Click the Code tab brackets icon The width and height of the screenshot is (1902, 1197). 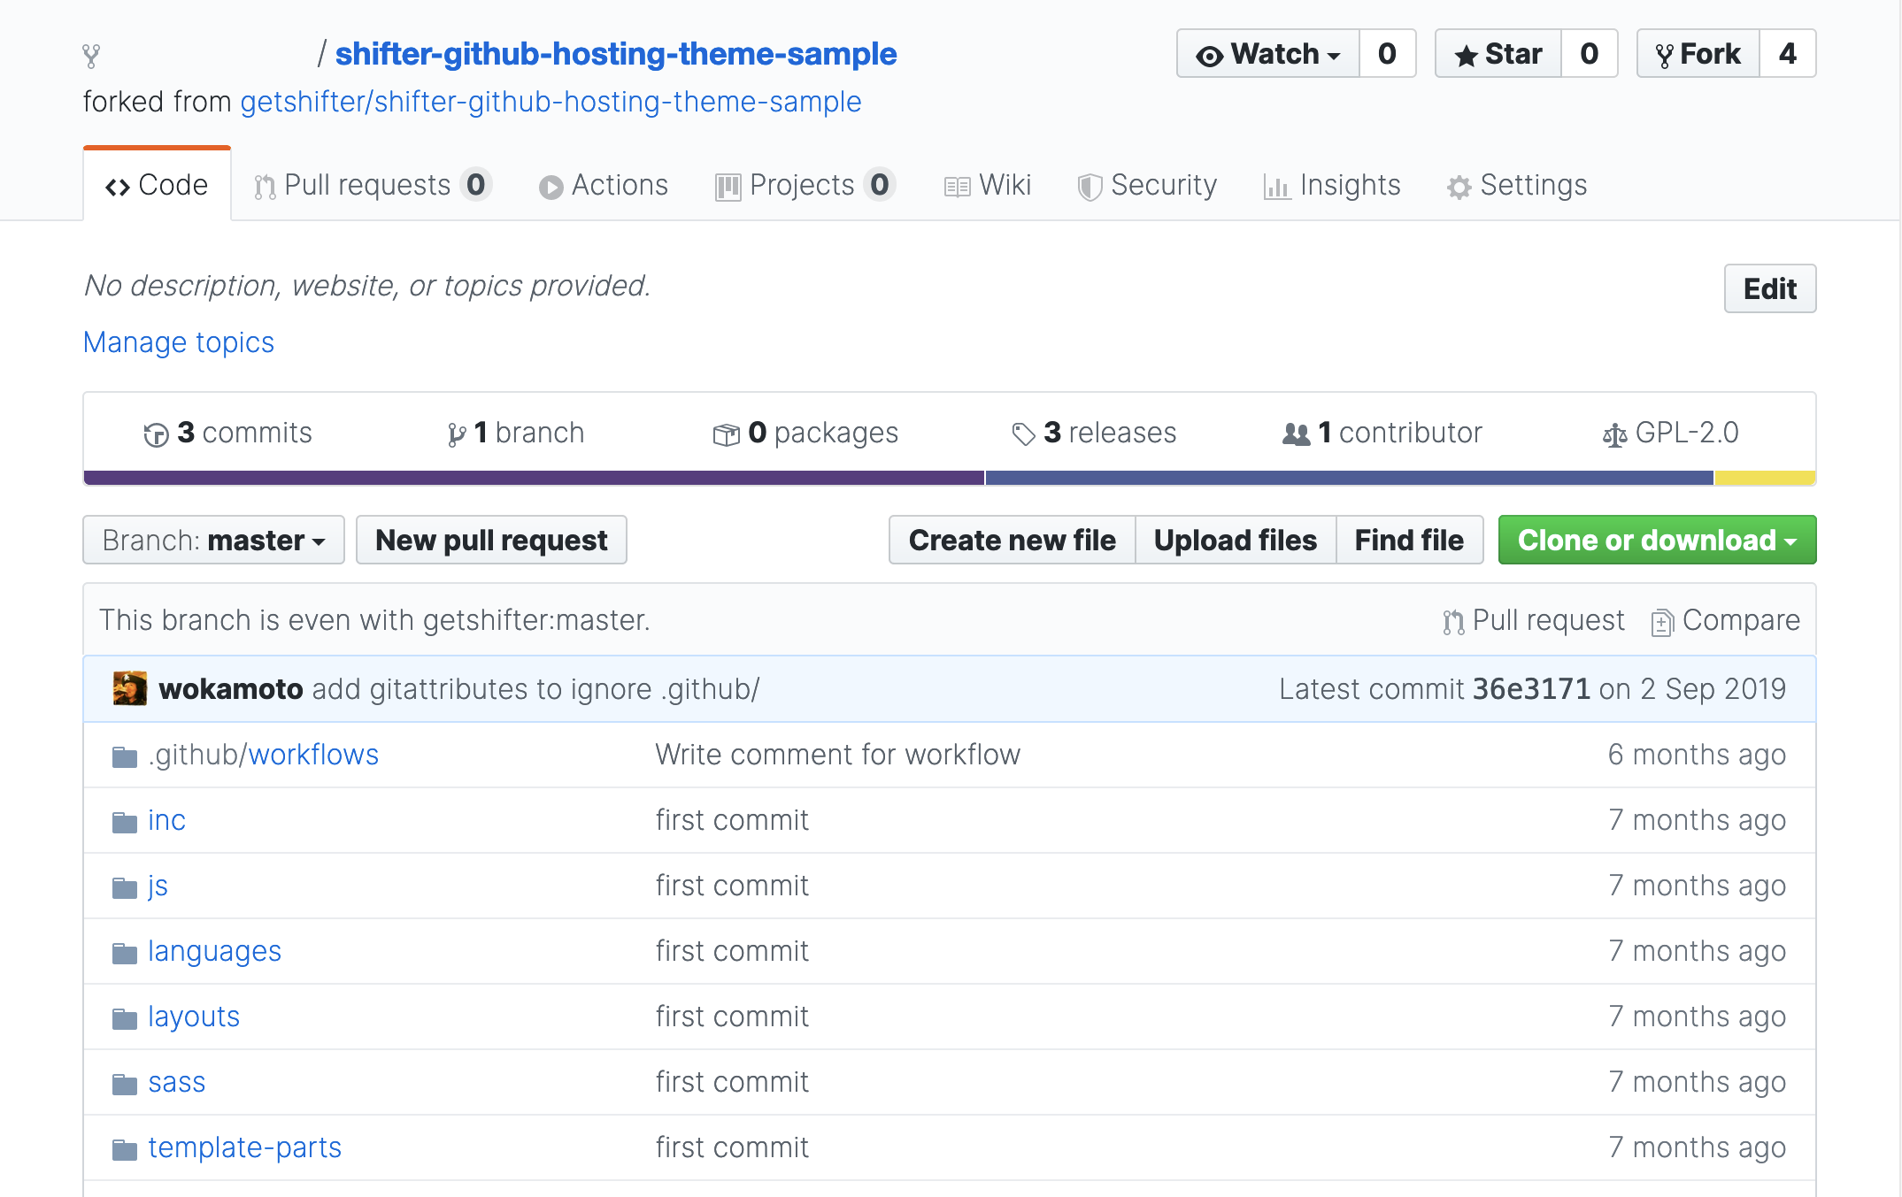(x=118, y=187)
